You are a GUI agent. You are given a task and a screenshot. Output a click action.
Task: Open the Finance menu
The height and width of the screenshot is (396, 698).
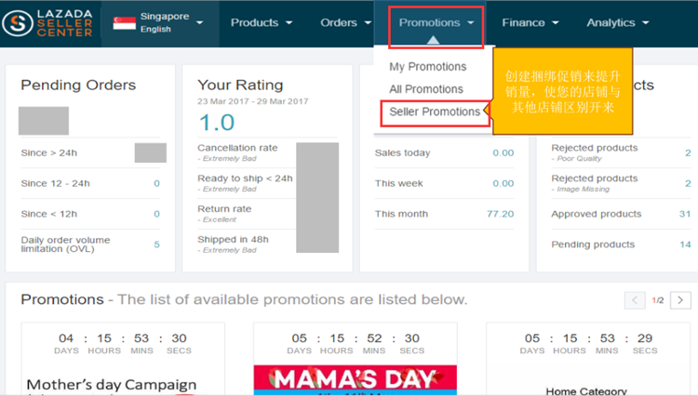[530, 22]
